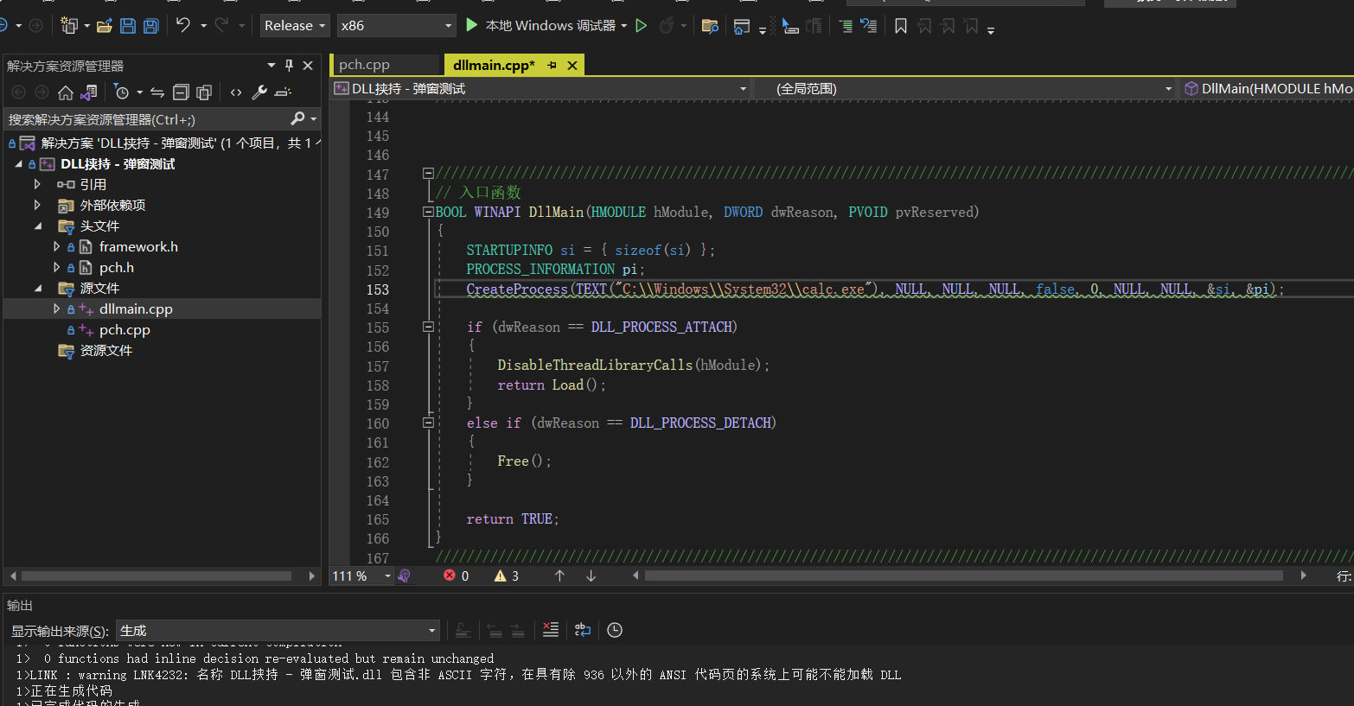Save the current file with the single-disk icon
This screenshot has width=1354, height=706.
pyautogui.click(x=128, y=26)
